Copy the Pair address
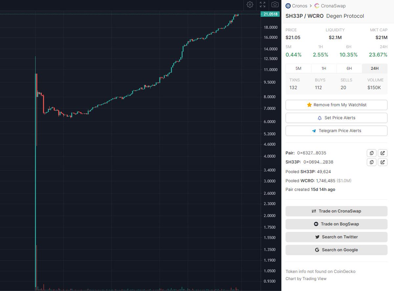Screen dimensions: 394x291 click(x=371, y=153)
